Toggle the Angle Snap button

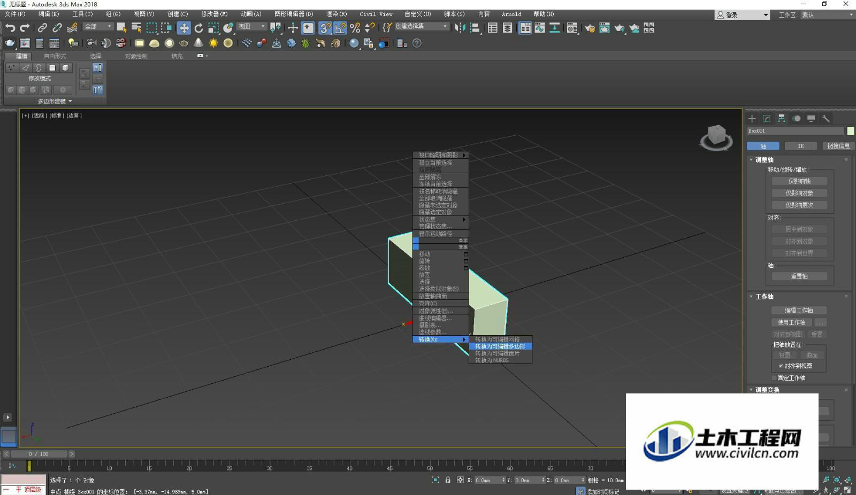pos(340,28)
